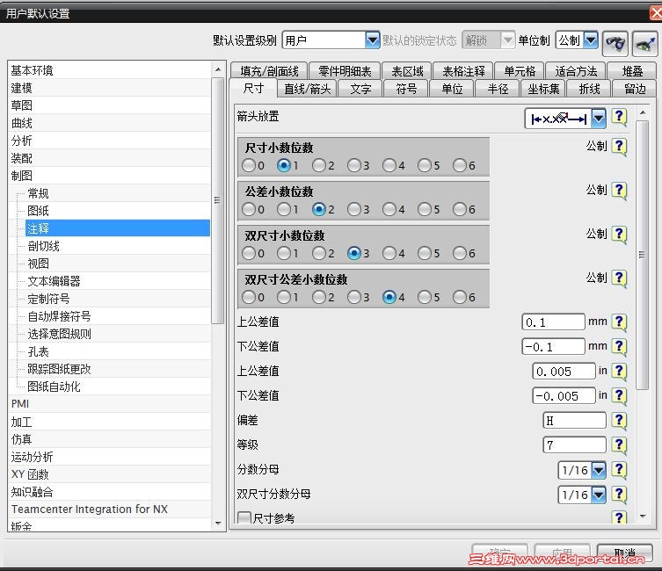Open the 填充/剖面线 tab
This screenshot has height=571, width=662.
pos(269,71)
